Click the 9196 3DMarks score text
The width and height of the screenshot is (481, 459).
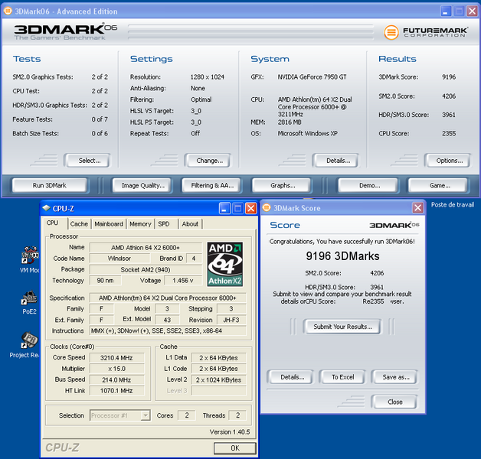[342, 256]
